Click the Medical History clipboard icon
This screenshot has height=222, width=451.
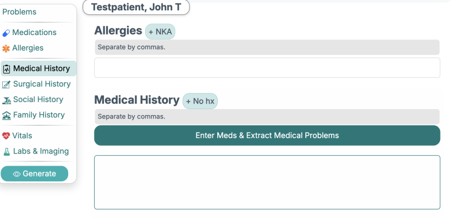[x=7, y=69]
